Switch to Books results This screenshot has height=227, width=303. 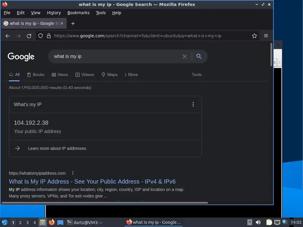coord(36,75)
